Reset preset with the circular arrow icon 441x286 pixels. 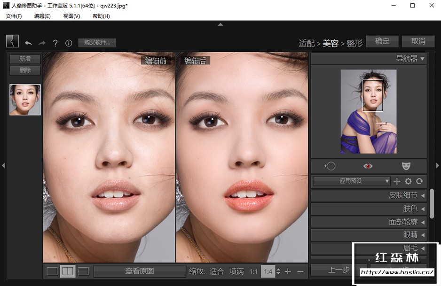419,181
